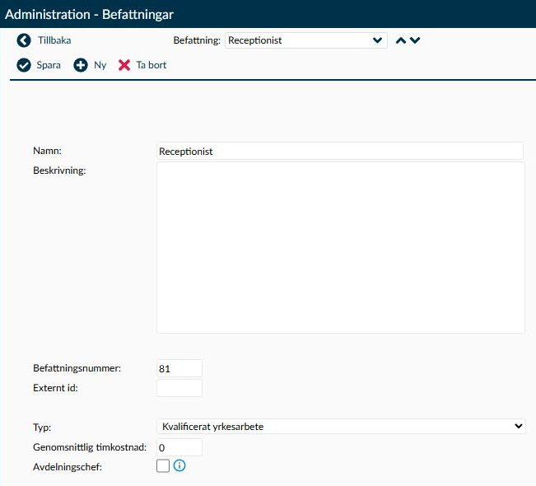Click the Ny plus icon
536x486 pixels.
[81, 65]
